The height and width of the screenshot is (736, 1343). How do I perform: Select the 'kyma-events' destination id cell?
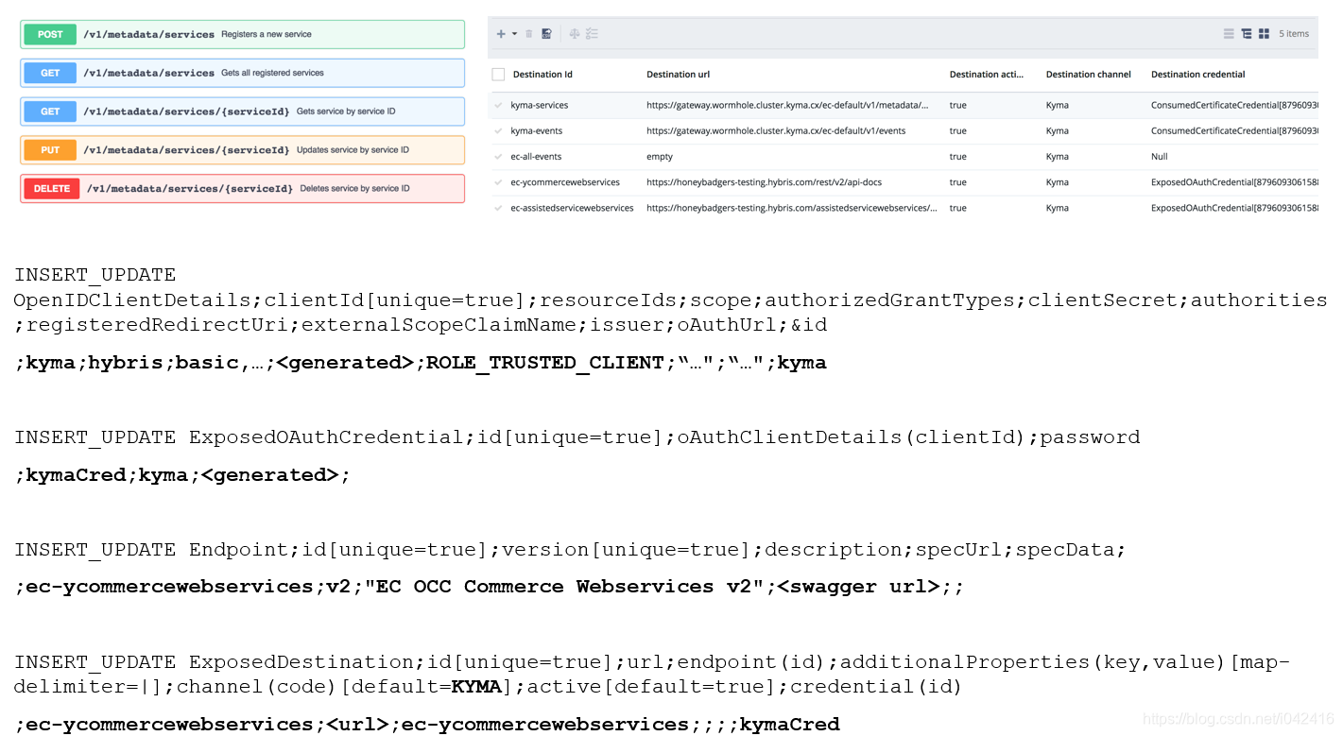click(537, 130)
